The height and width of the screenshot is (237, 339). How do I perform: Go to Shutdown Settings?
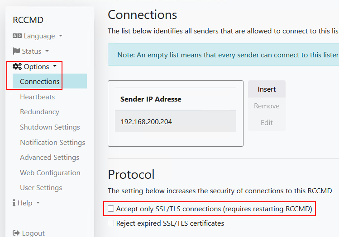(x=50, y=127)
